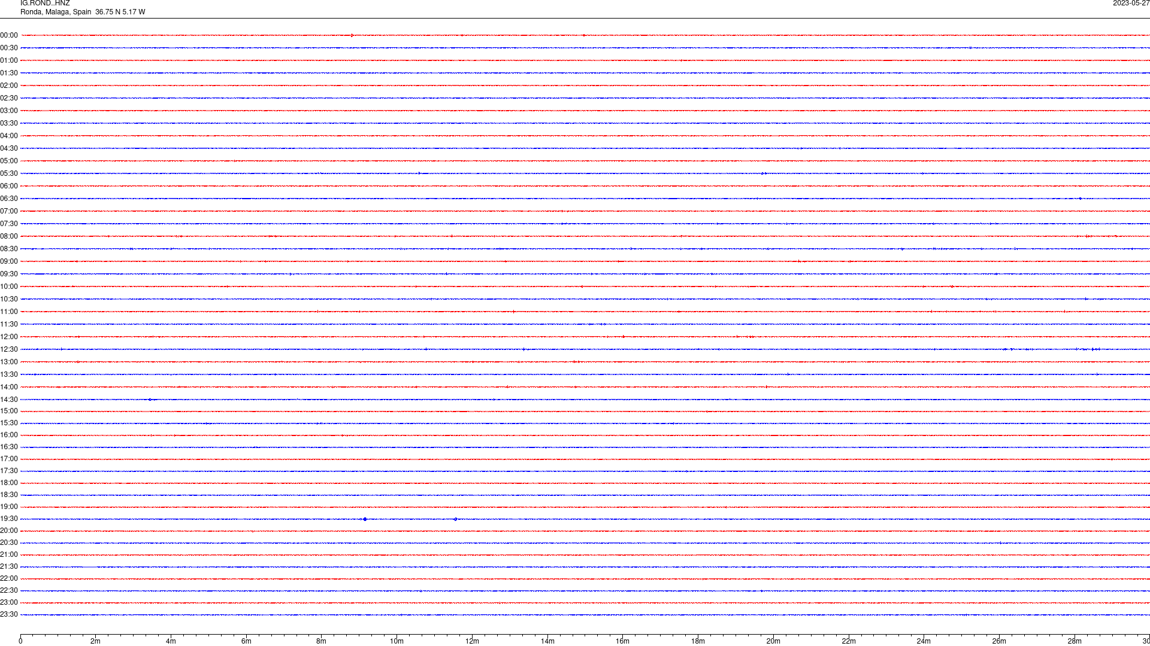Image resolution: width=1150 pixels, height=646 pixels.
Task: Click the red spikes on the 13:00 trace
Action: 576,362
